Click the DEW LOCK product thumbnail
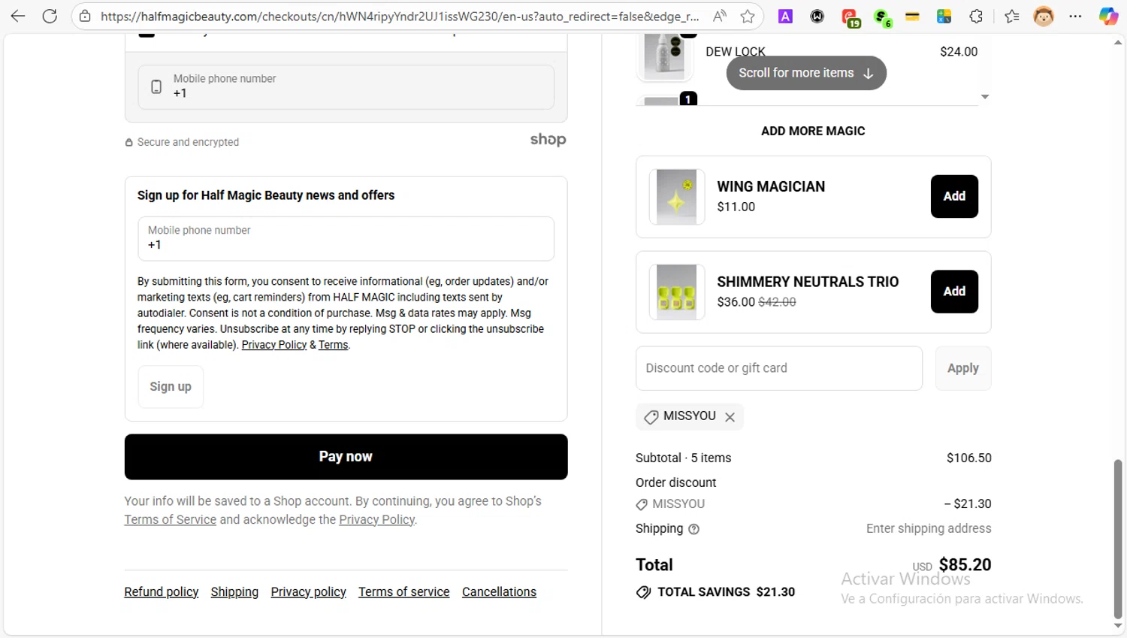This screenshot has width=1127, height=638. point(664,56)
